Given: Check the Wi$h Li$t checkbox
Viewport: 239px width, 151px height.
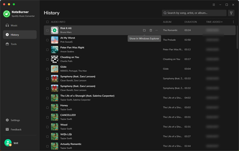Looking at the screenshot, I should 48,137.
